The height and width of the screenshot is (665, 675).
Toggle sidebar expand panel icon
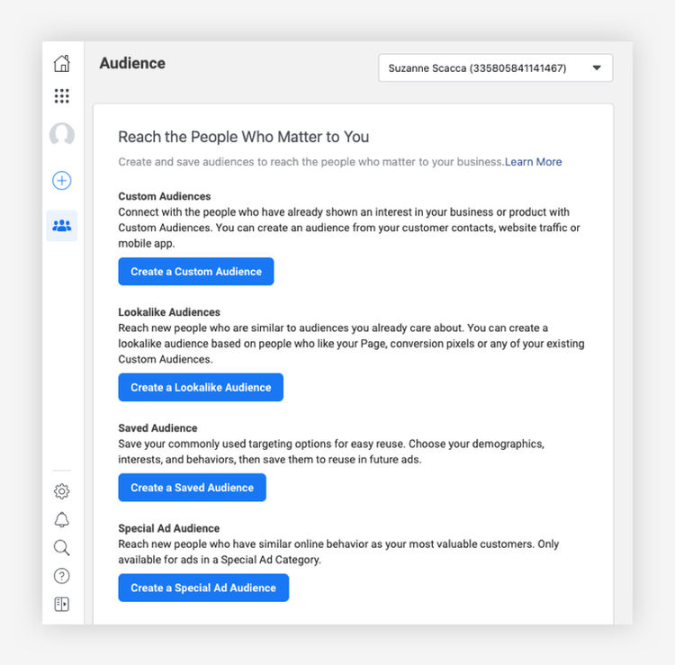click(x=61, y=605)
